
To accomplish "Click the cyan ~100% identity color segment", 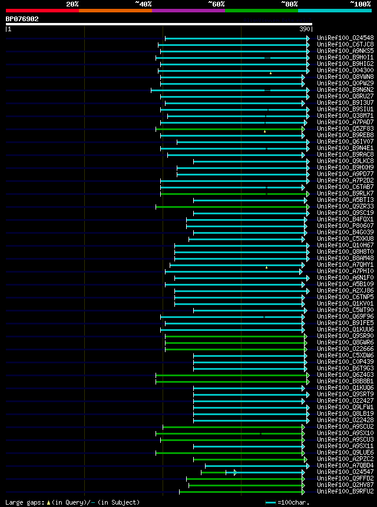I will [335, 11].
